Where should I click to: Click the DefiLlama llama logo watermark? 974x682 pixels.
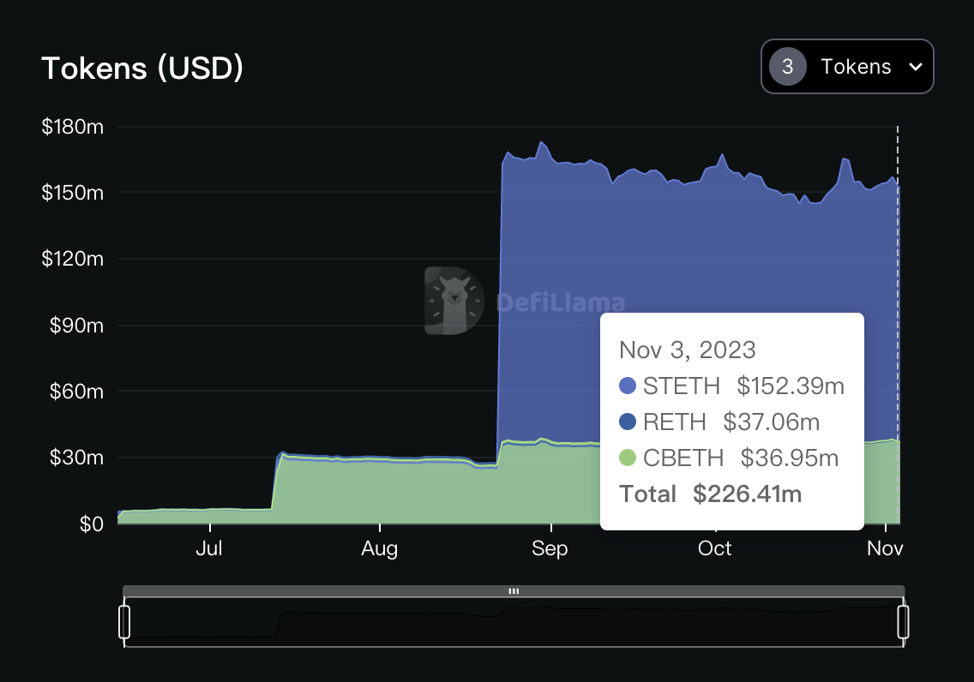pyautogui.click(x=454, y=301)
